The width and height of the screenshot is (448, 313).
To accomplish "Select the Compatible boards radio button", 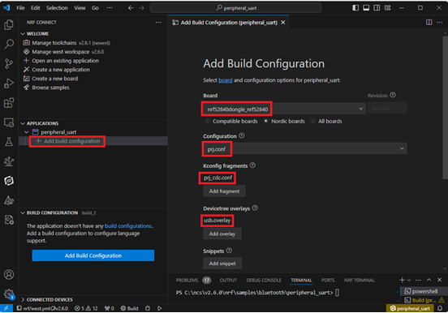I will (x=208, y=121).
